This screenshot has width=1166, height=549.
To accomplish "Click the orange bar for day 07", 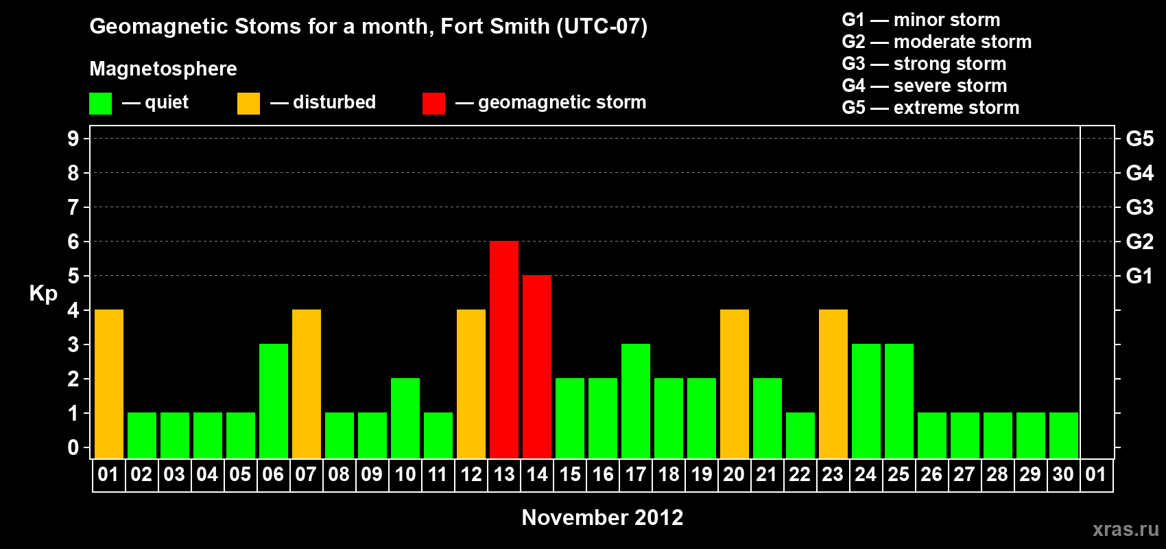I will pyautogui.click(x=307, y=384).
